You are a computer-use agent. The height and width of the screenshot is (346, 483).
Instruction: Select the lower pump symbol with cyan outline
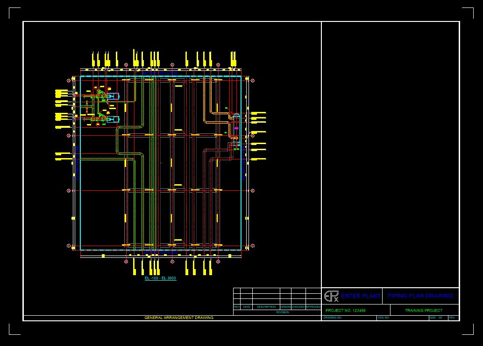tap(113, 119)
